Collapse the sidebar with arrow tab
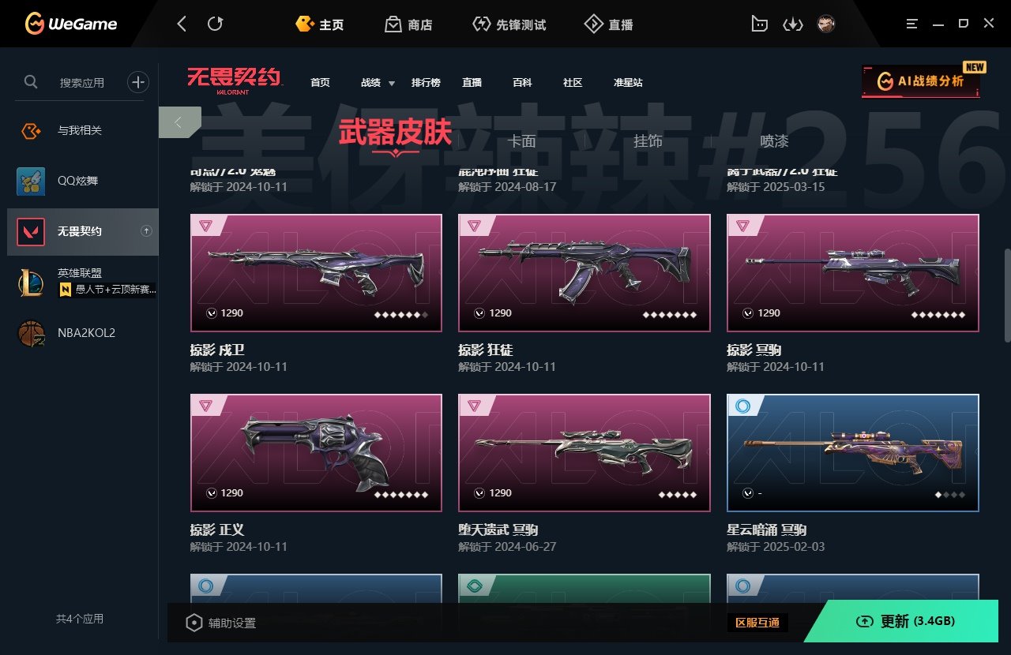The image size is (1011, 655). [x=179, y=122]
